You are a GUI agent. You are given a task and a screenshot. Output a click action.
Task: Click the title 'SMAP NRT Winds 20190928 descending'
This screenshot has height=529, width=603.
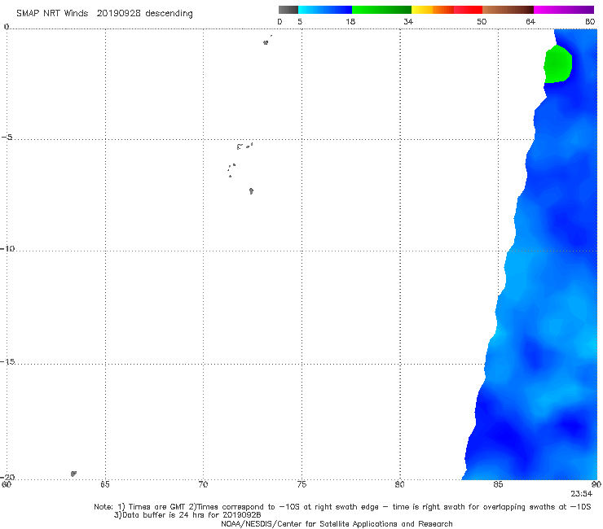pos(104,14)
